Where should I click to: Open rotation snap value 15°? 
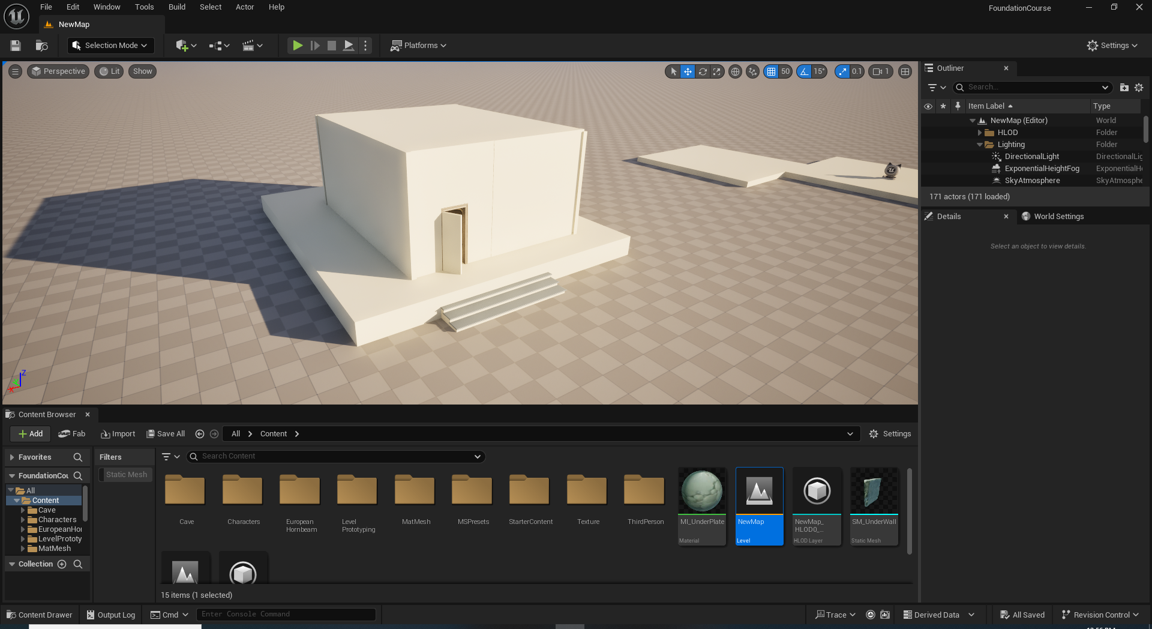pos(820,71)
